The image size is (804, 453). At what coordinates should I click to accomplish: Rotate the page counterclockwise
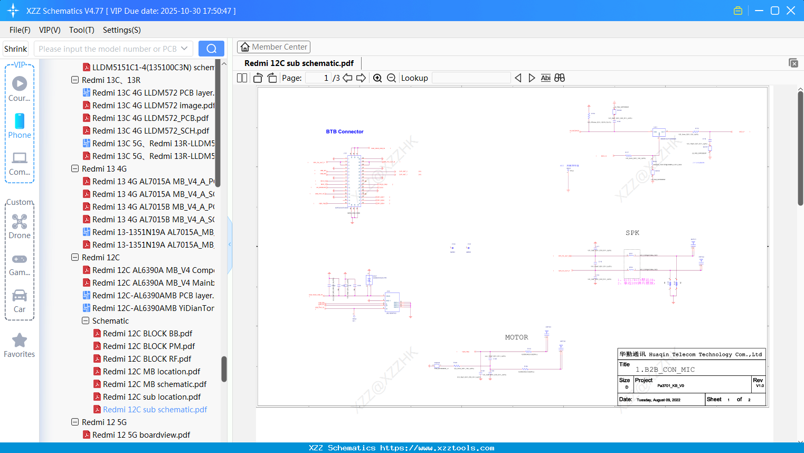(x=257, y=78)
